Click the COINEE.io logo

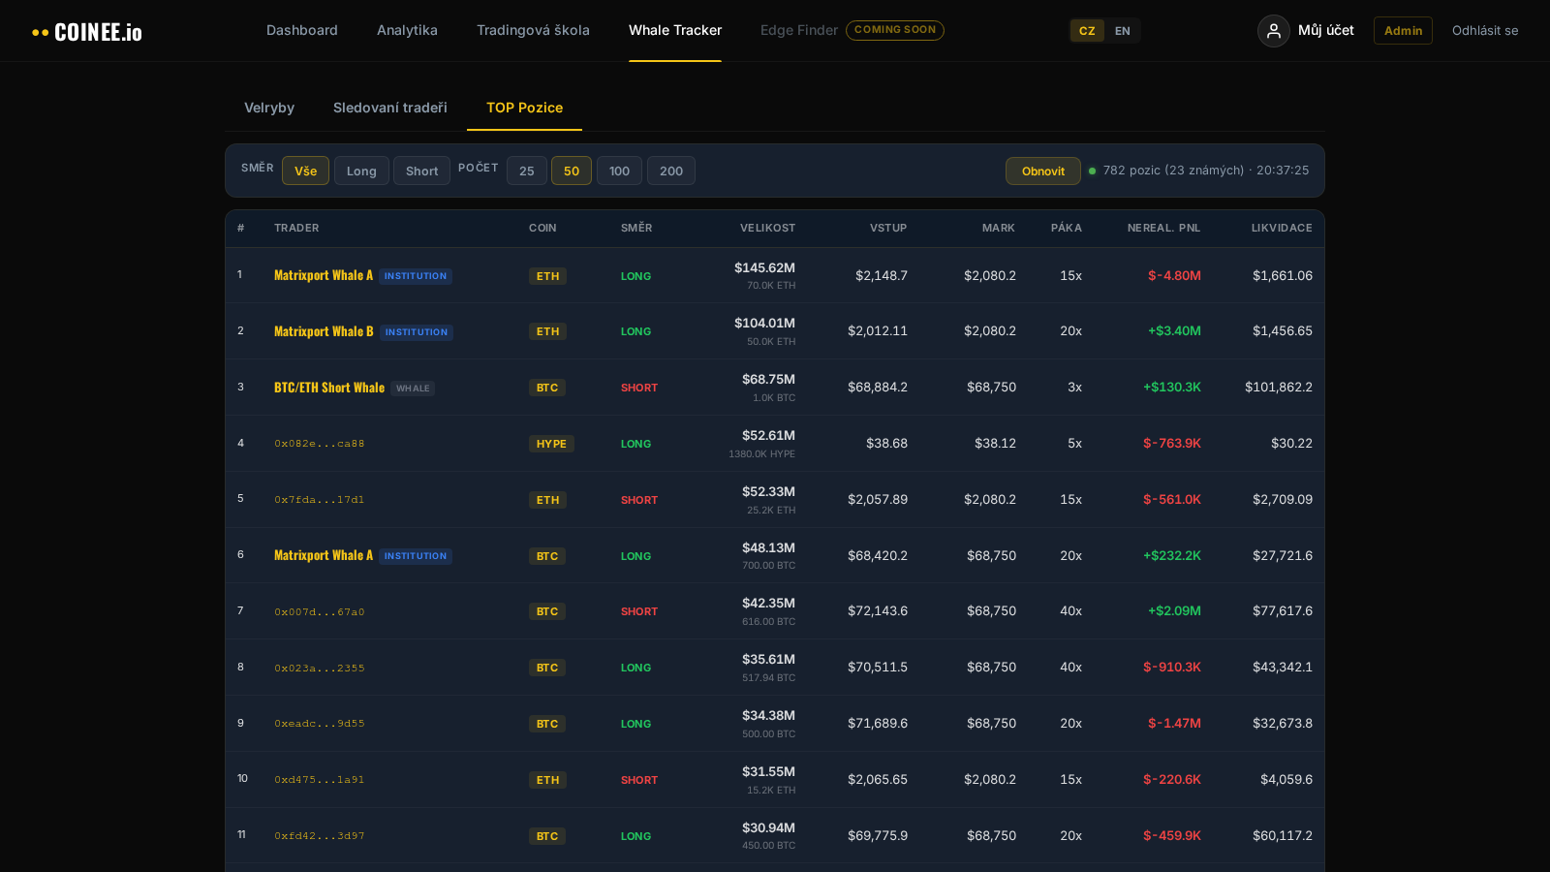coord(87,30)
